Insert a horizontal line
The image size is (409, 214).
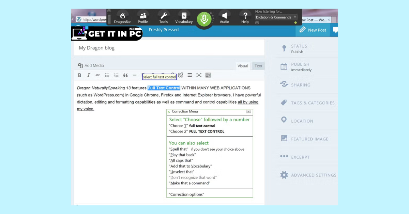(x=135, y=75)
